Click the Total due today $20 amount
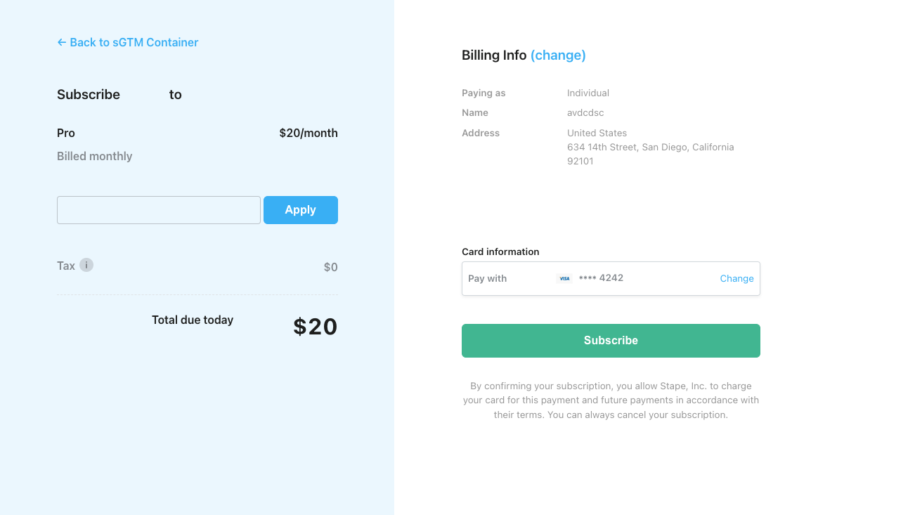 (316, 327)
